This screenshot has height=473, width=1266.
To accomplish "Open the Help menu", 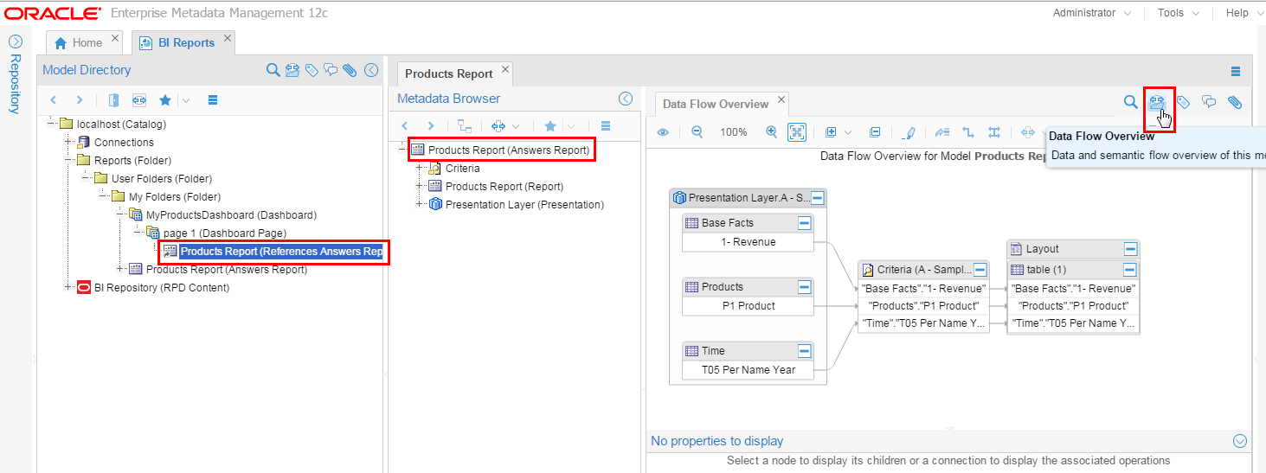I will tap(1244, 13).
